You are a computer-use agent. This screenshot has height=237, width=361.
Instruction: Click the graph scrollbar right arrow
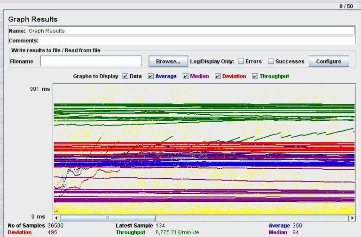click(x=352, y=218)
